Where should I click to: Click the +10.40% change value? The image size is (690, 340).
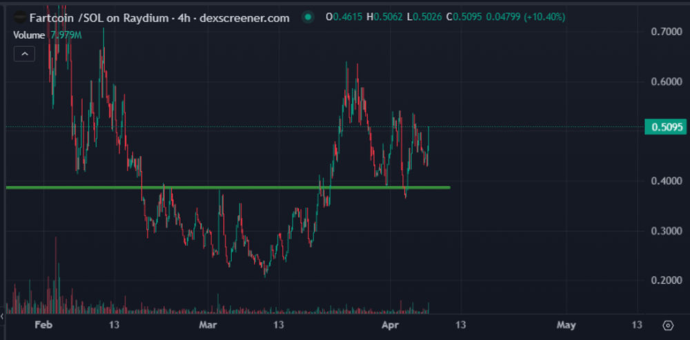coord(545,18)
